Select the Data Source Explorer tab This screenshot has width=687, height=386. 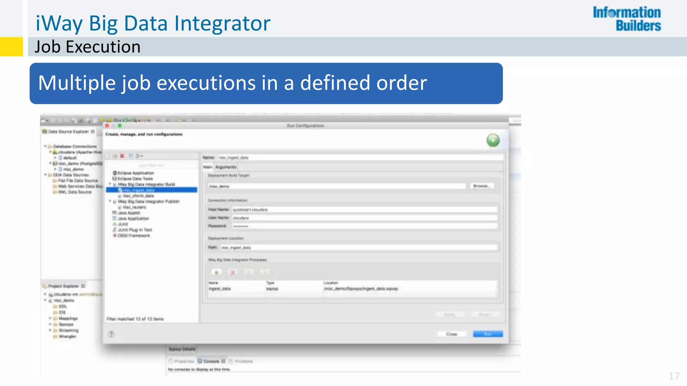point(68,132)
